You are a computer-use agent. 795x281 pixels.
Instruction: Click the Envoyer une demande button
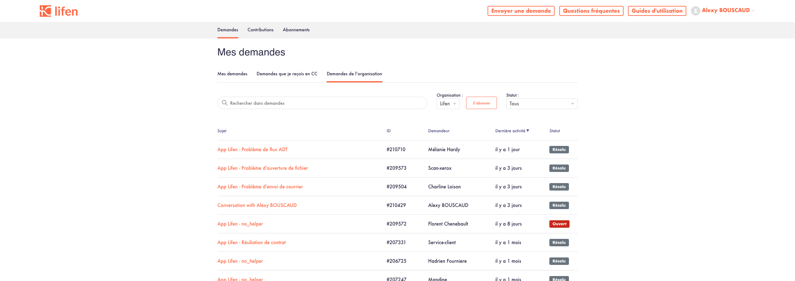coord(521,11)
